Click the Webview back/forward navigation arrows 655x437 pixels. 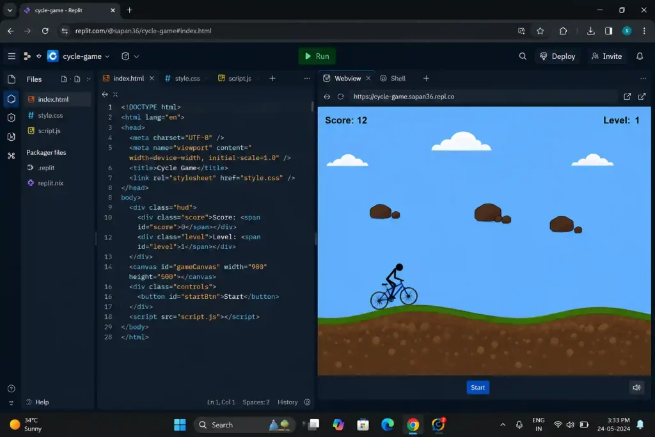(327, 97)
